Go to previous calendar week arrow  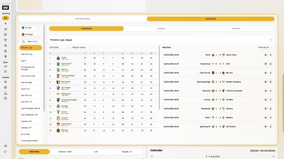[x=152, y=157]
